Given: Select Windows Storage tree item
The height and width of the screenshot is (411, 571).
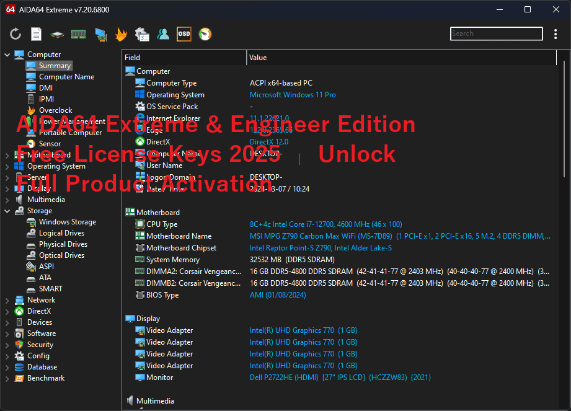Looking at the screenshot, I should pos(68,222).
